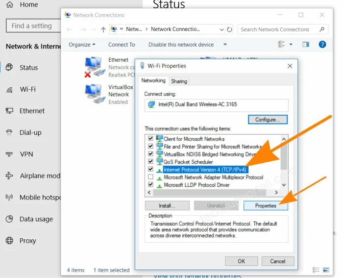
Task: Select the Ethernet adapter icon
Action: click(95, 67)
